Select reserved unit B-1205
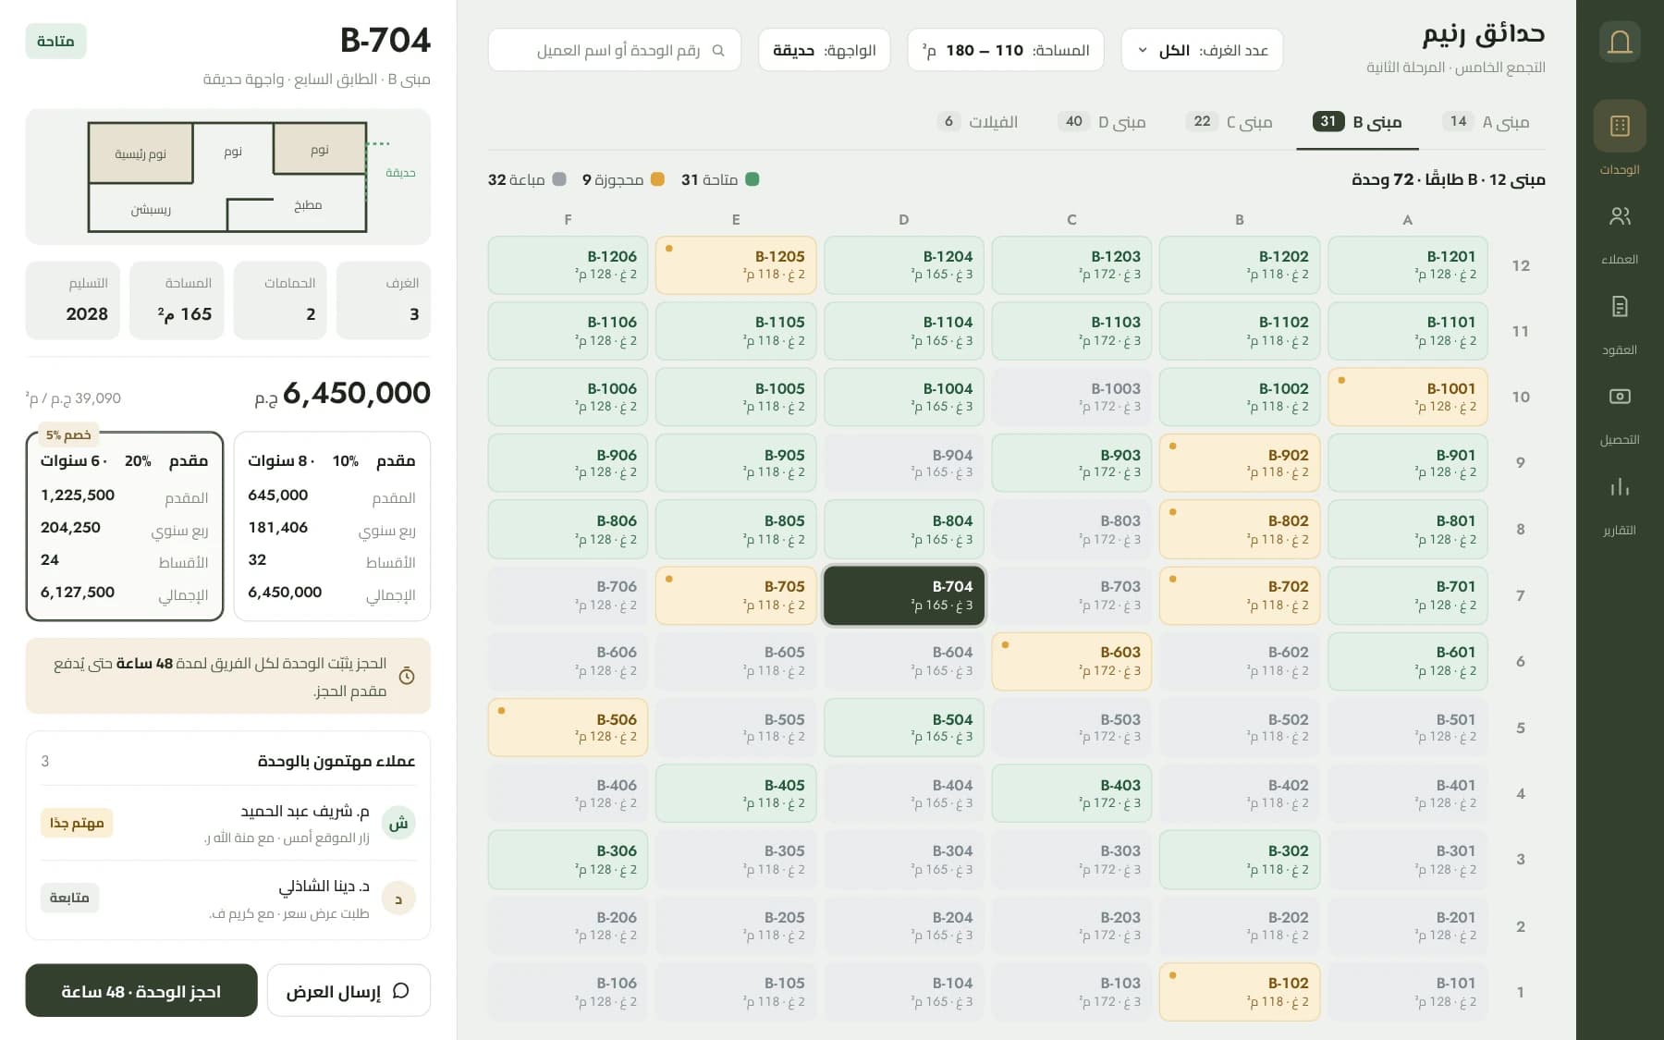Image resolution: width=1664 pixels, height=1040 pixels. coord(736,265)
